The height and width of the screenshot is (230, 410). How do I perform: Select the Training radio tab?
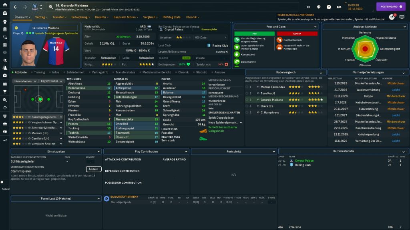39,73
